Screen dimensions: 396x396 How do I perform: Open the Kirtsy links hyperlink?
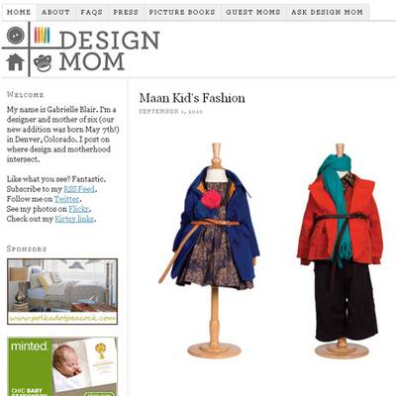[x=74, y=219]
